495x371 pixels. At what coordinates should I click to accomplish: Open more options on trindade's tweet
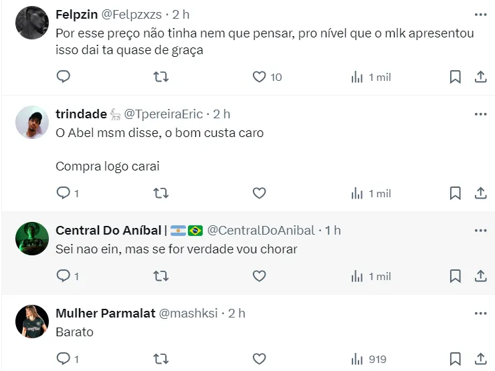click(480, 114)
